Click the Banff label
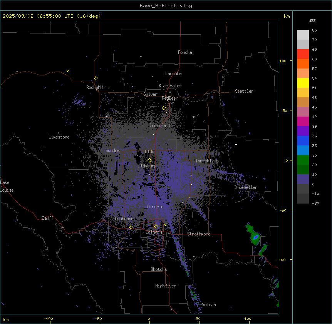Image resolution: width=332 pixels, height=324 pixels. tap(48, 218)
